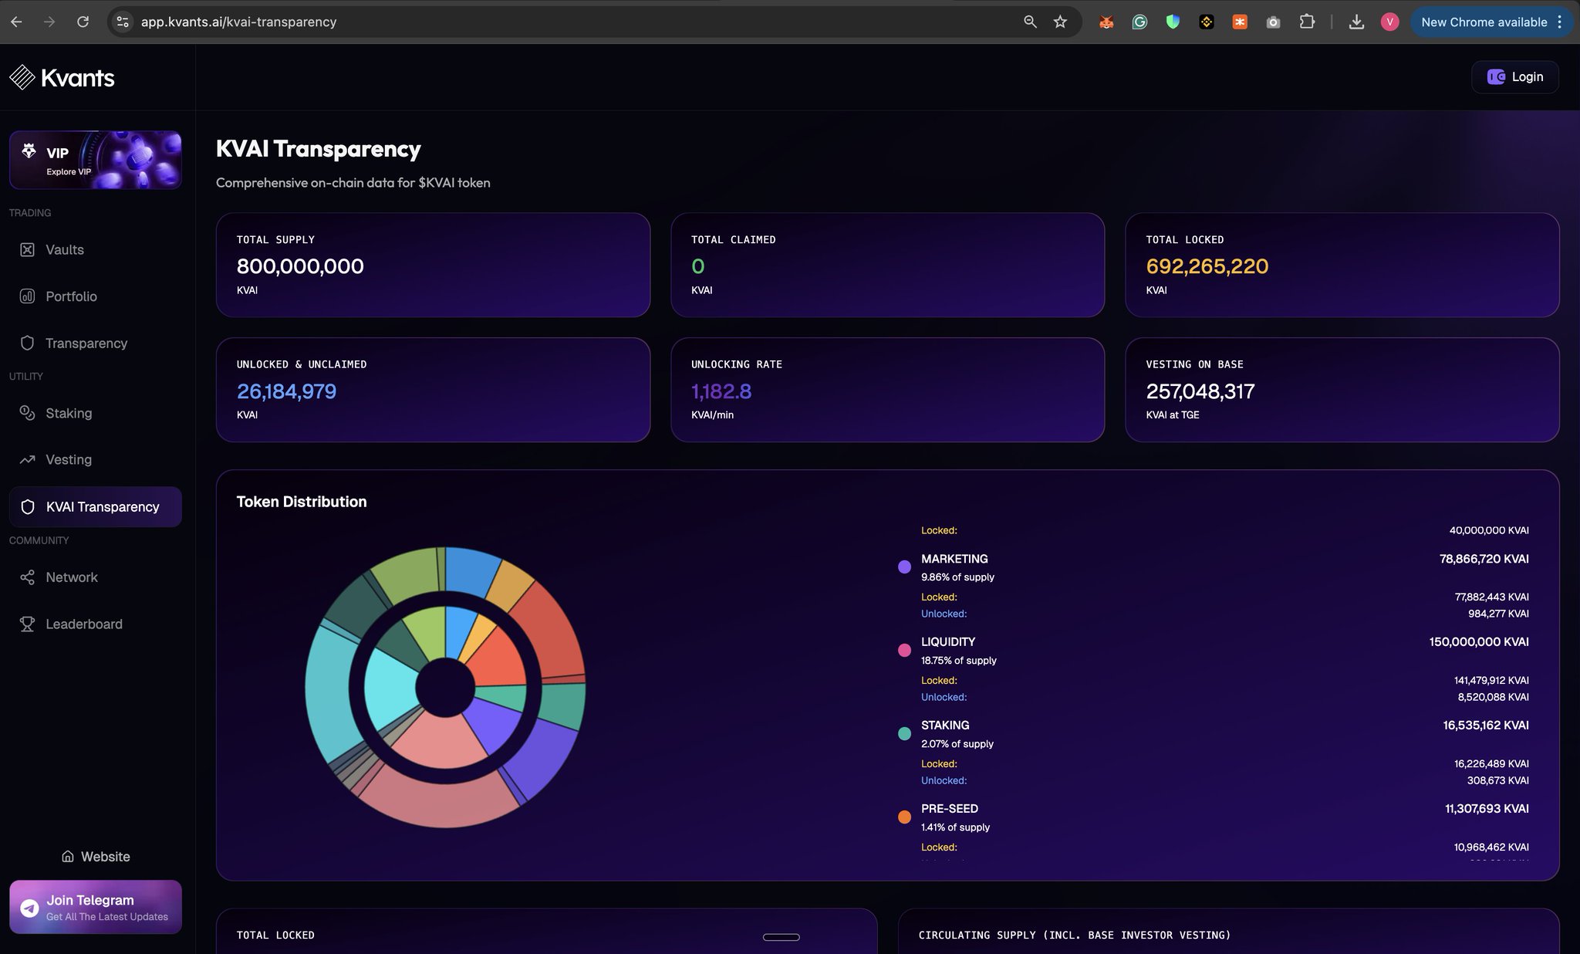Open the Website link
1580x954 pixels.
(x=96, y=856)
